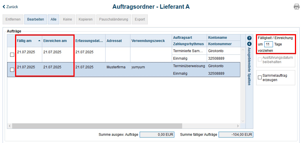Sort by Einreichen am column header
This screenshot has height=143, width=301.
point(55,41)
